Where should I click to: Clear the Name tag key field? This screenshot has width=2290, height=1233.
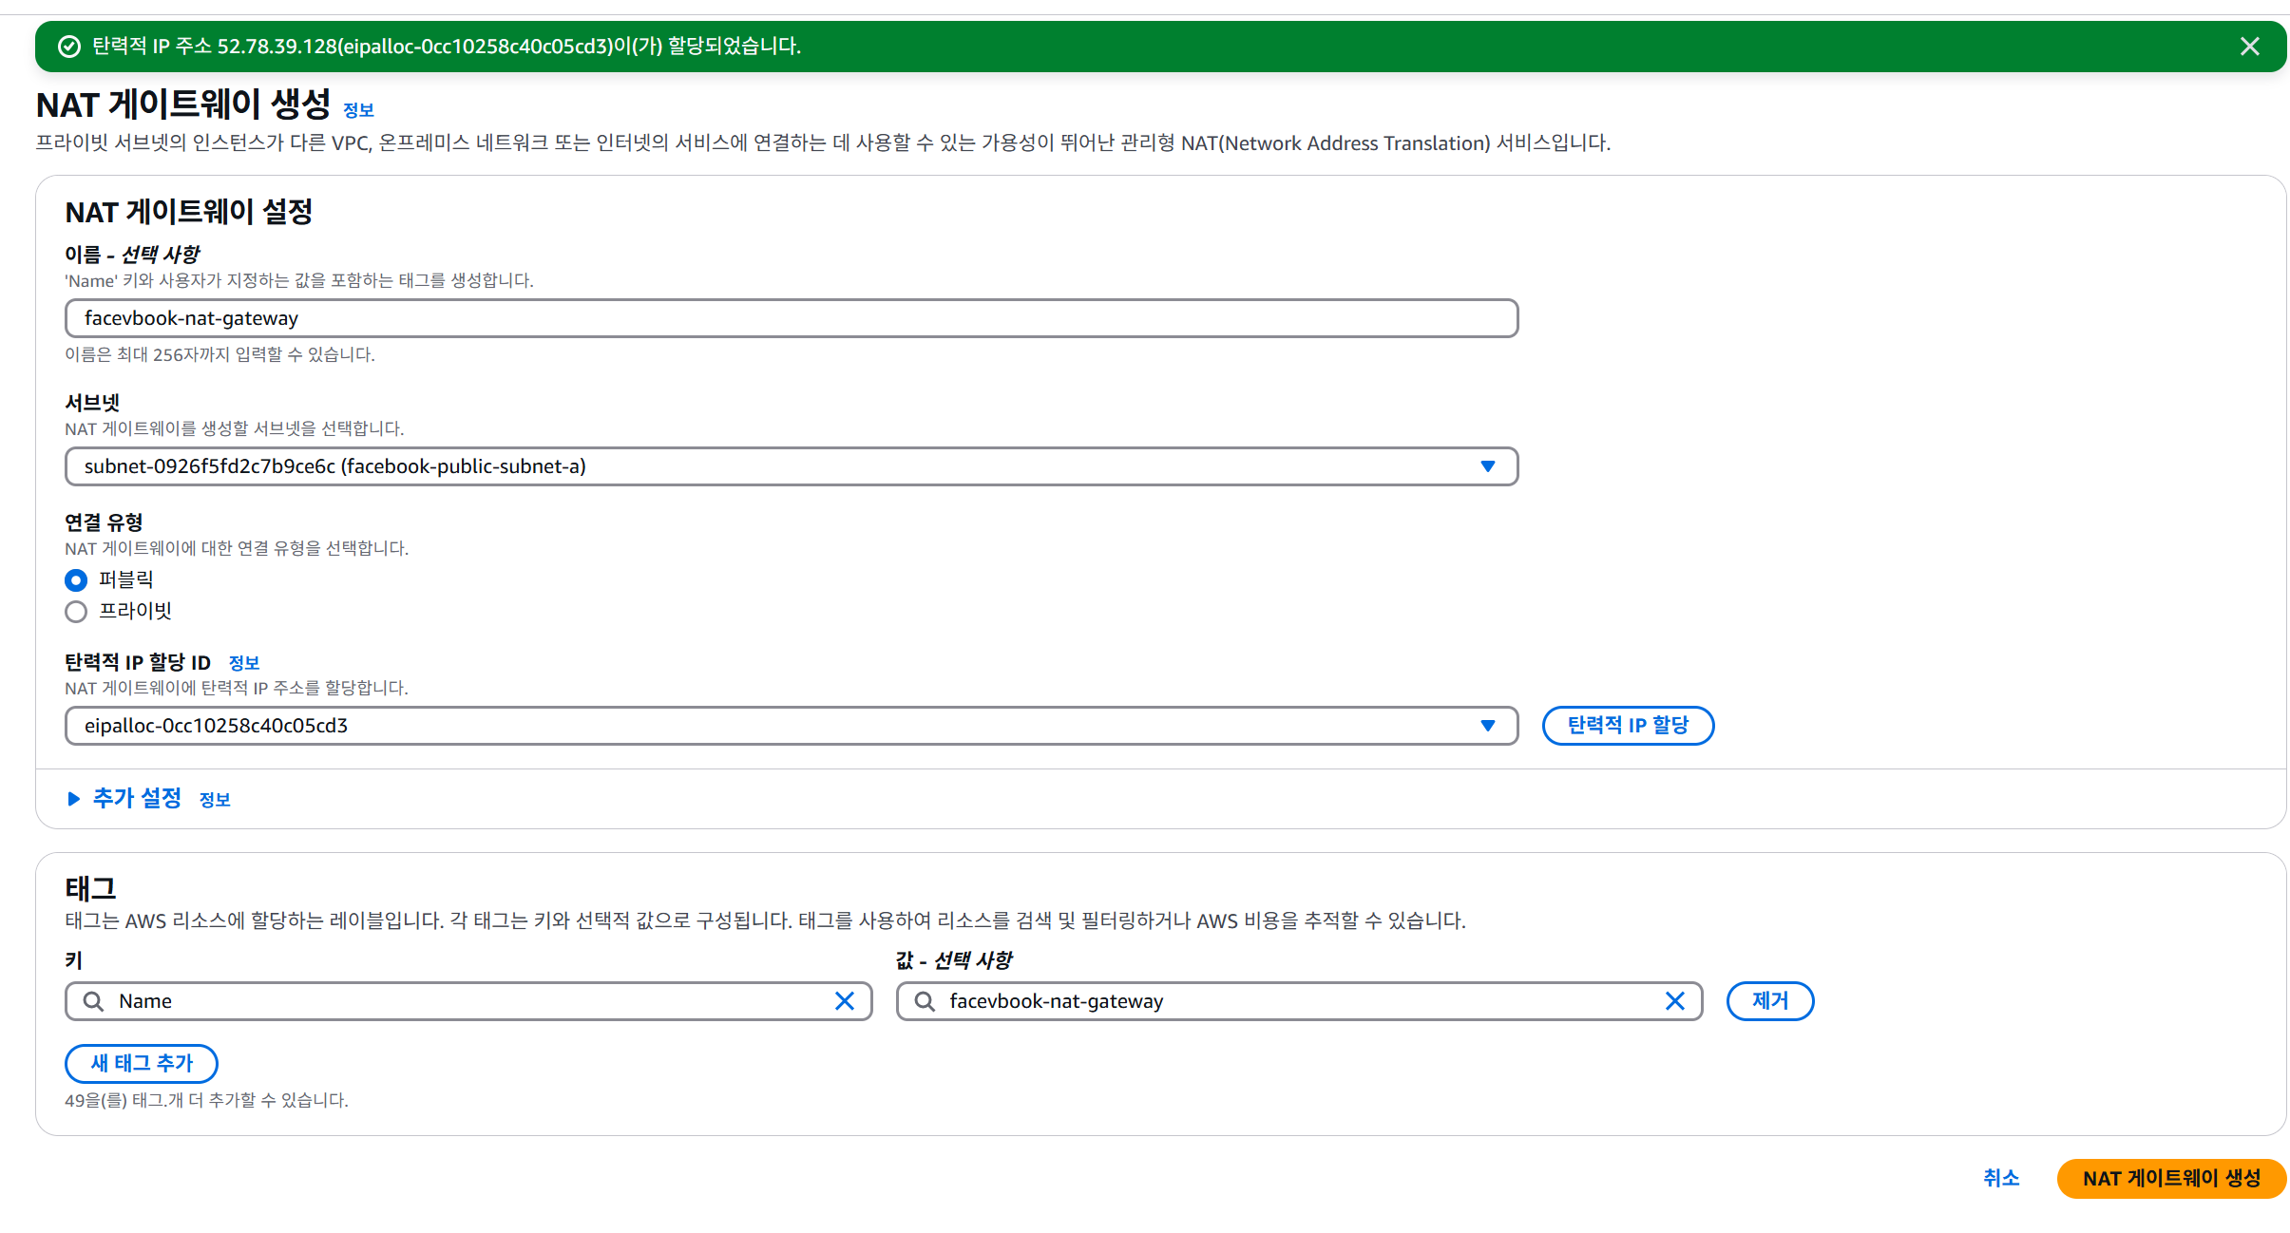click(844, 1001)
